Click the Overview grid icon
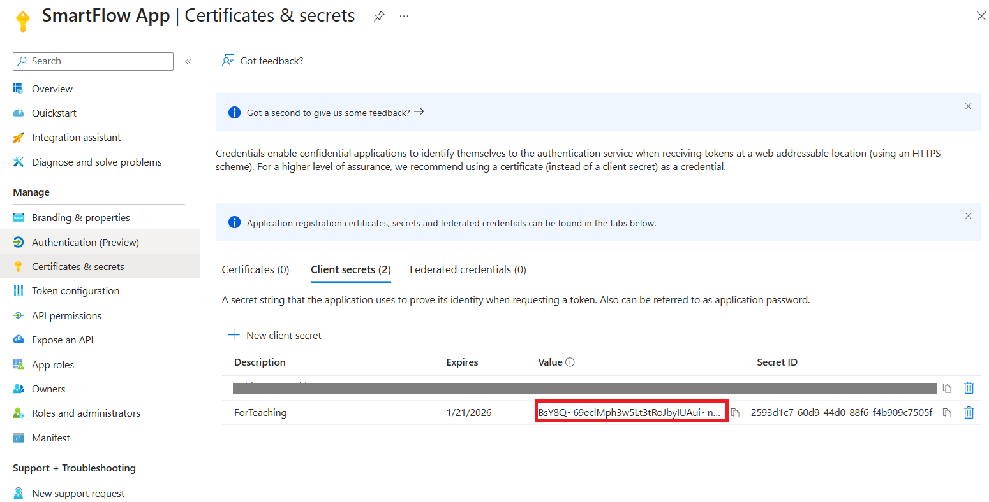Screen dimensions: 989x502 click(19, 89)
